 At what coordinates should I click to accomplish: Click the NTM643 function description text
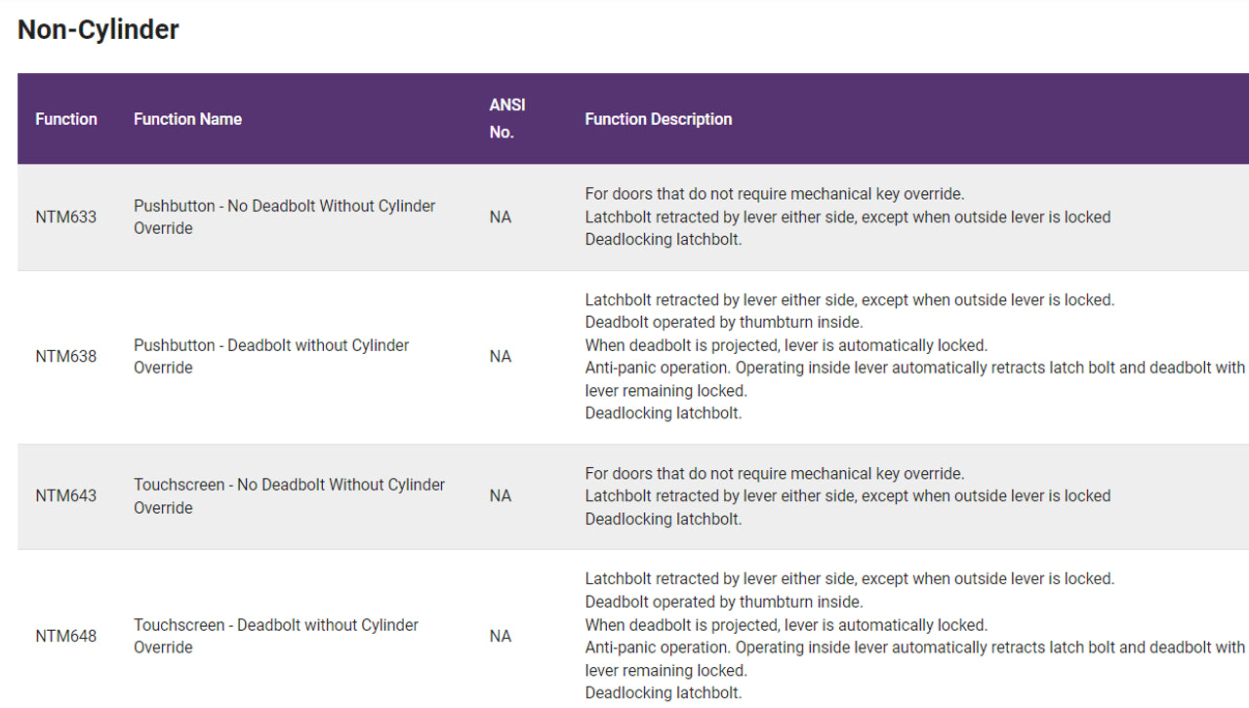tap(847, 496)
